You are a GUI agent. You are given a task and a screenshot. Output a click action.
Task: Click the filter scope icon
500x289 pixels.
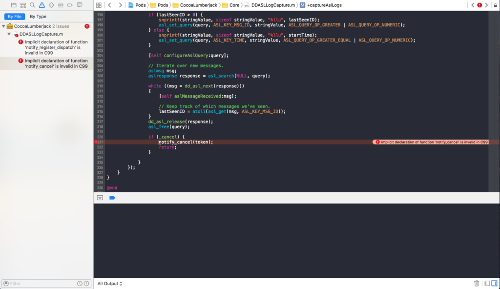pyautogui.click(x=6, y=283)
